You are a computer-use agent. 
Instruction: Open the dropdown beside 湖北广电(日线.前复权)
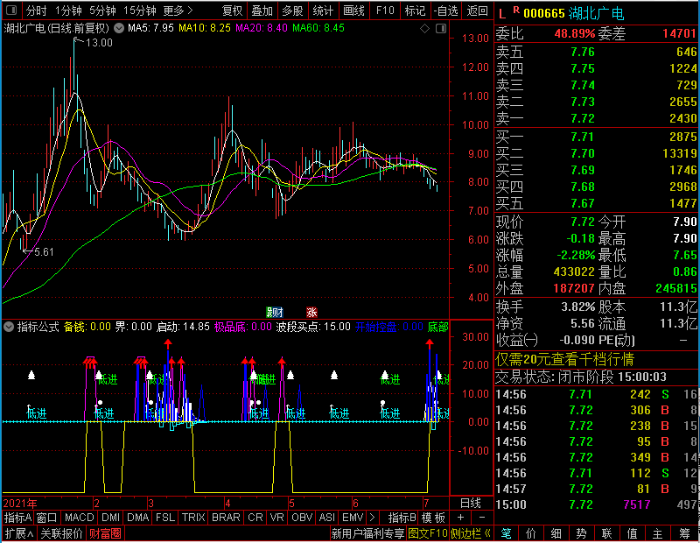pos(119,28)
